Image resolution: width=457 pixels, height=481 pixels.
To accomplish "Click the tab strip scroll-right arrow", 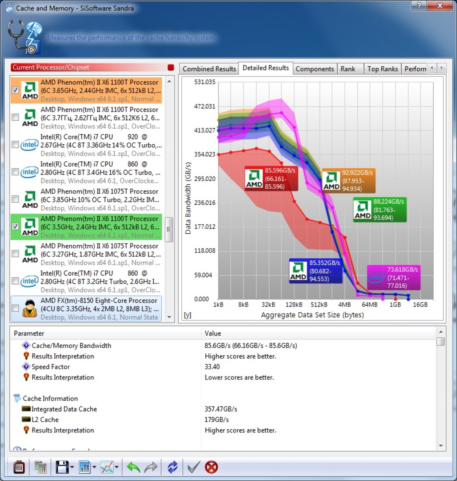I will tap(442, 68).
